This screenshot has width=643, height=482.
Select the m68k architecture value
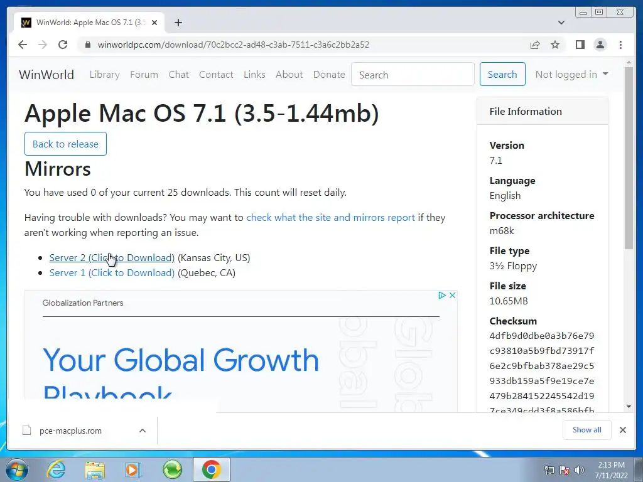click(x=502, y=231)
